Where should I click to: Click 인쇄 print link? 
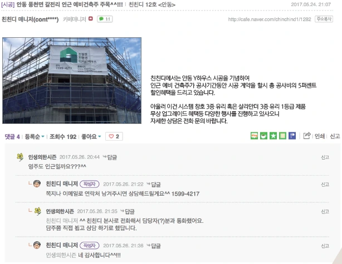(x=320, y=136)
